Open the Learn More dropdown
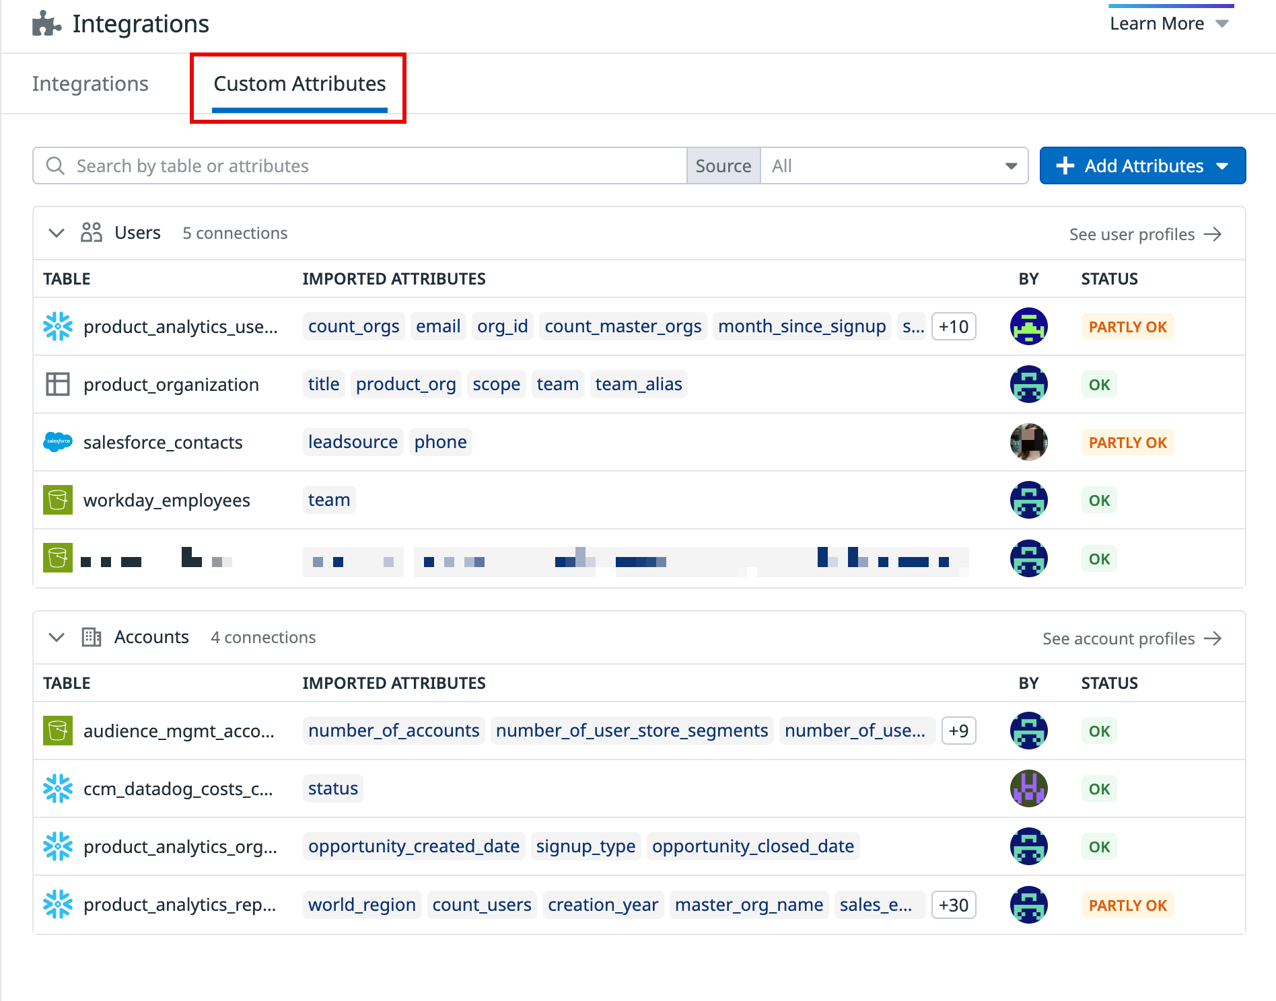Screen dimensions: 1276x1001 pos(1169,24)
